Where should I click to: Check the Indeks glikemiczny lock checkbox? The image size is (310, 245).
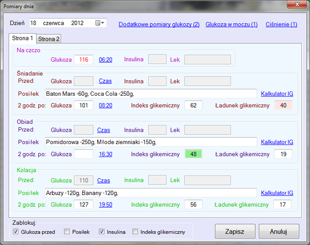pos(135,232)
